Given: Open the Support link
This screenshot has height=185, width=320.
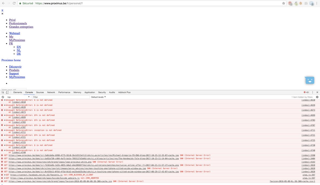Looking at the screenshot, I should pyautogui.click(x=14, y=74).
